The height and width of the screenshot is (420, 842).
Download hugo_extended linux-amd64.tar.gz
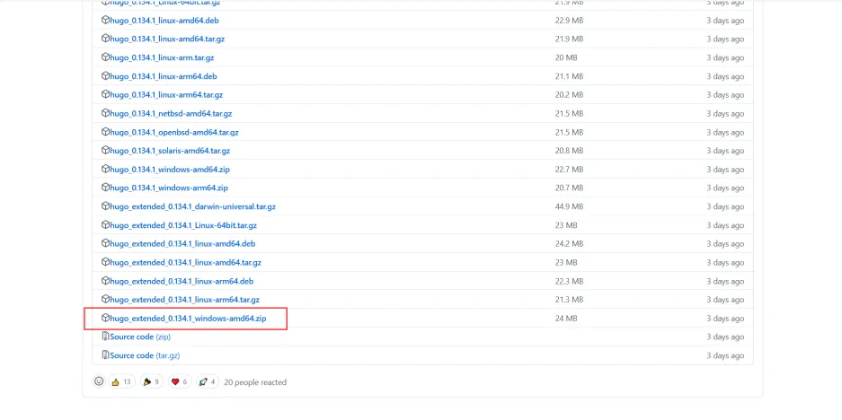pos(185,262)
